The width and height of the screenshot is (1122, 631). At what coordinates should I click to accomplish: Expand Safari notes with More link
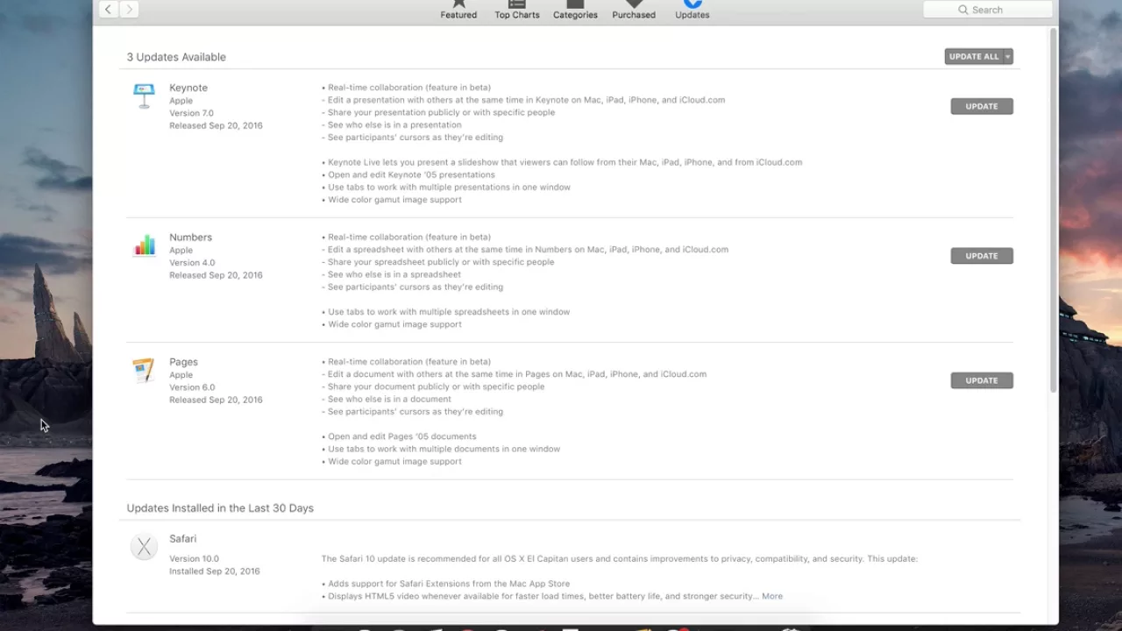coord(772,596)
